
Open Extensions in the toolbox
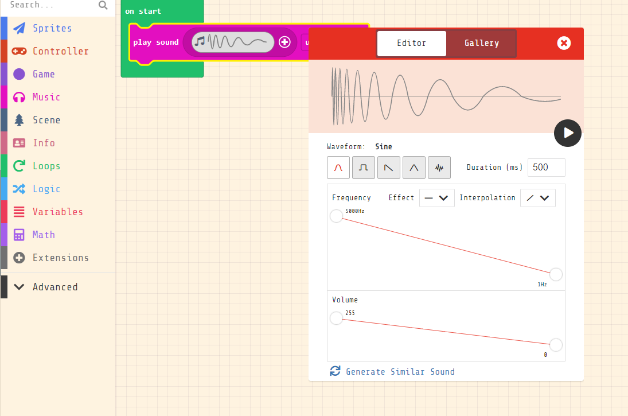[x=58, y=258]
